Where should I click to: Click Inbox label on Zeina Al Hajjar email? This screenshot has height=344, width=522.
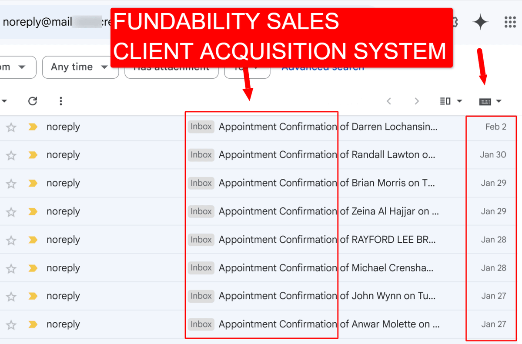201,211
